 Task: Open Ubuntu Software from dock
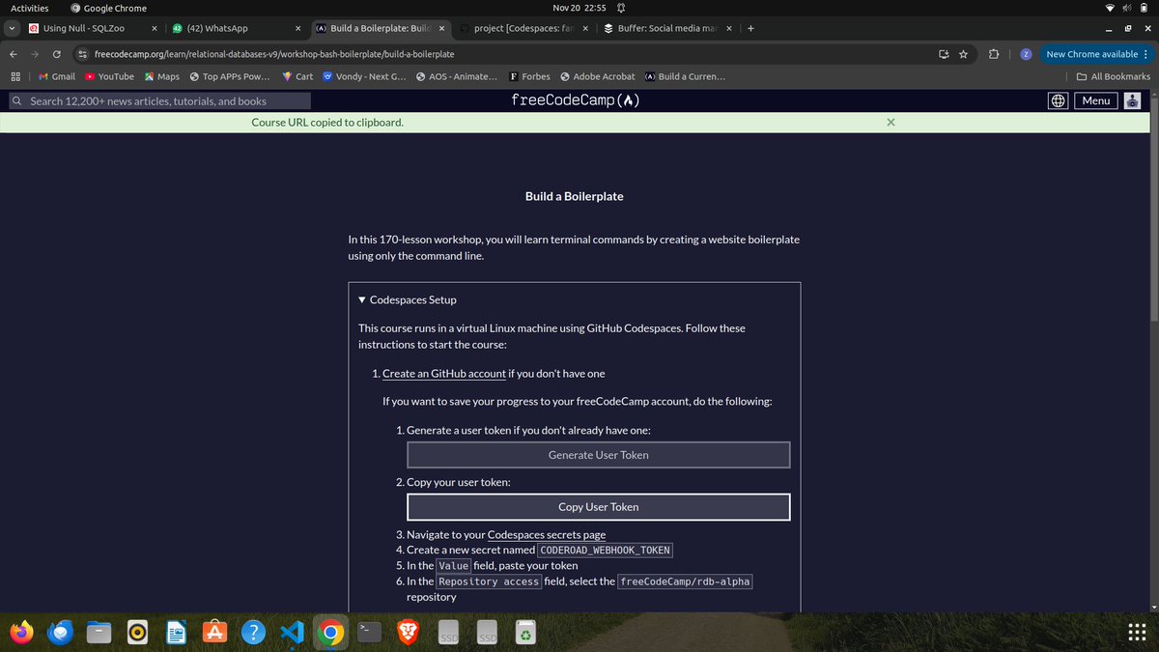point(214,632)
